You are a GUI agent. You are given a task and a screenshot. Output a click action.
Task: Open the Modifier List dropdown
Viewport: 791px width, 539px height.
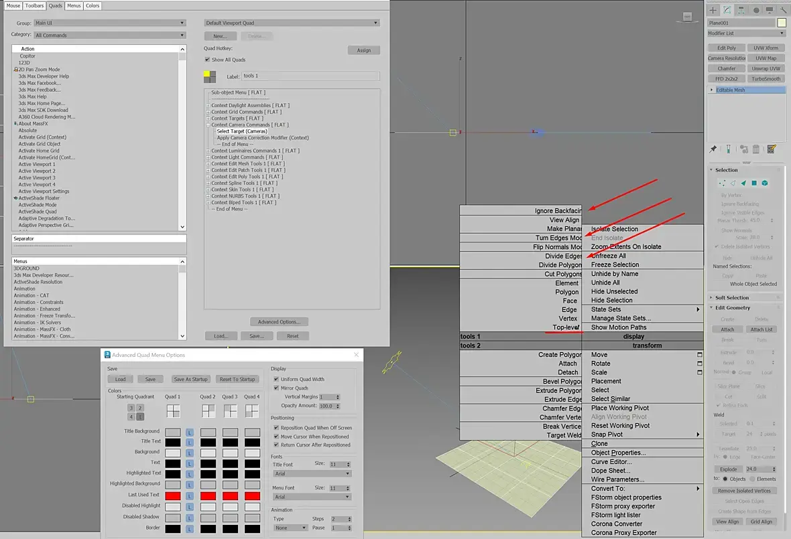(746, 33)
